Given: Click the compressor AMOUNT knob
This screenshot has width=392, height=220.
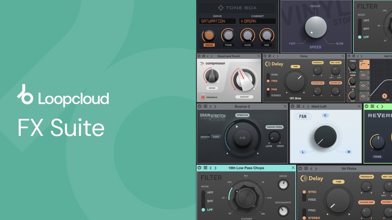Looking at the screenshot, I should pyautogui.click(x=244, y=79).
